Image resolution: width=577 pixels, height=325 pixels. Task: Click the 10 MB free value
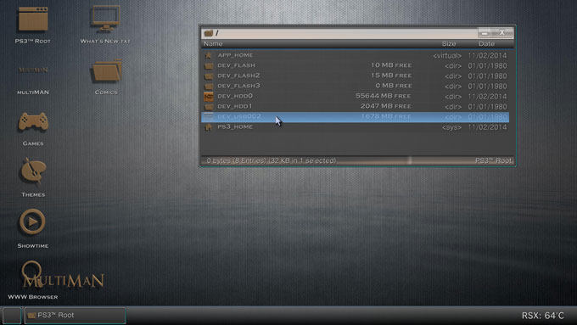(x=391, y=65)
